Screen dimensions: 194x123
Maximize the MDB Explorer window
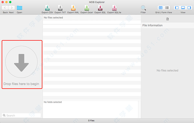point(10,2)
